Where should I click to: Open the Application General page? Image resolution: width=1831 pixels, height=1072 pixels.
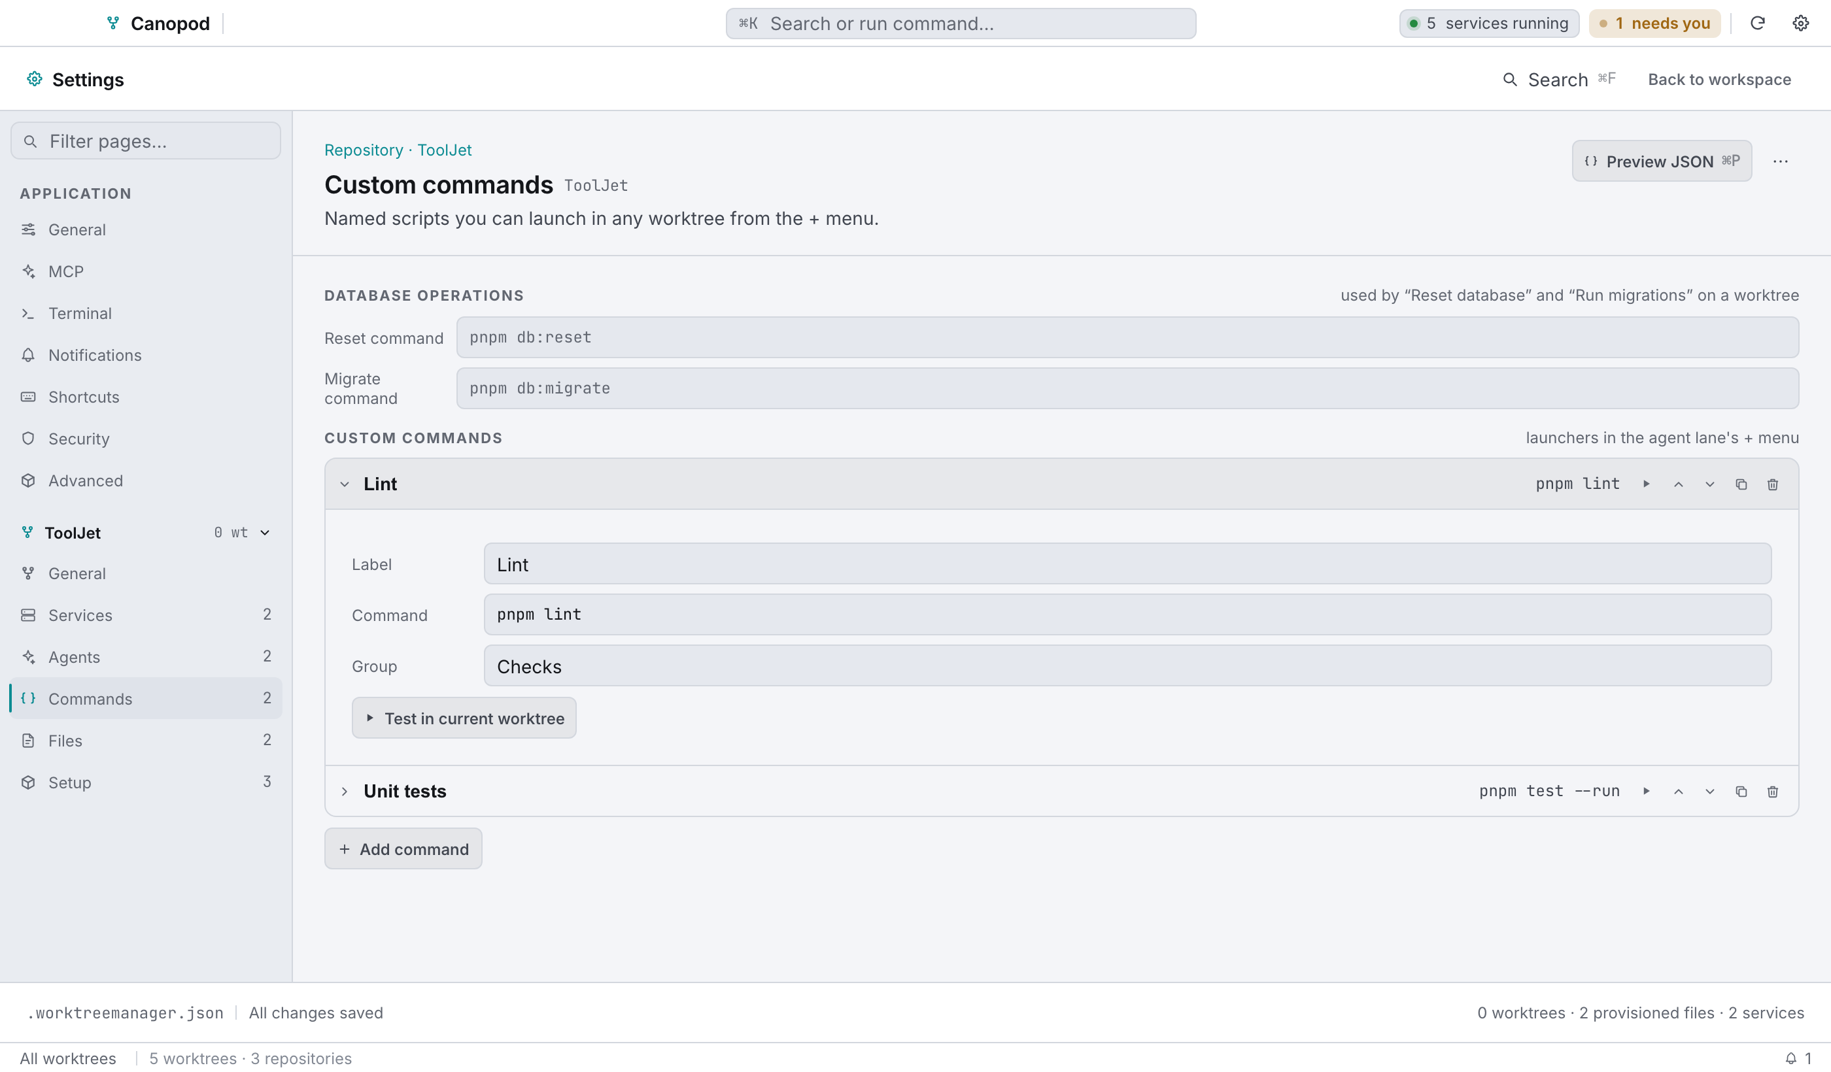[145, 229]
